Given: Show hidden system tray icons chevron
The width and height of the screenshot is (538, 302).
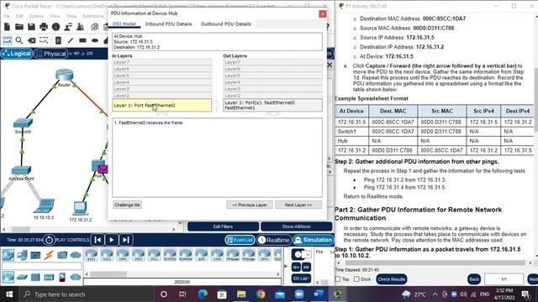Looking at the screenshot, I should (435, 294).
